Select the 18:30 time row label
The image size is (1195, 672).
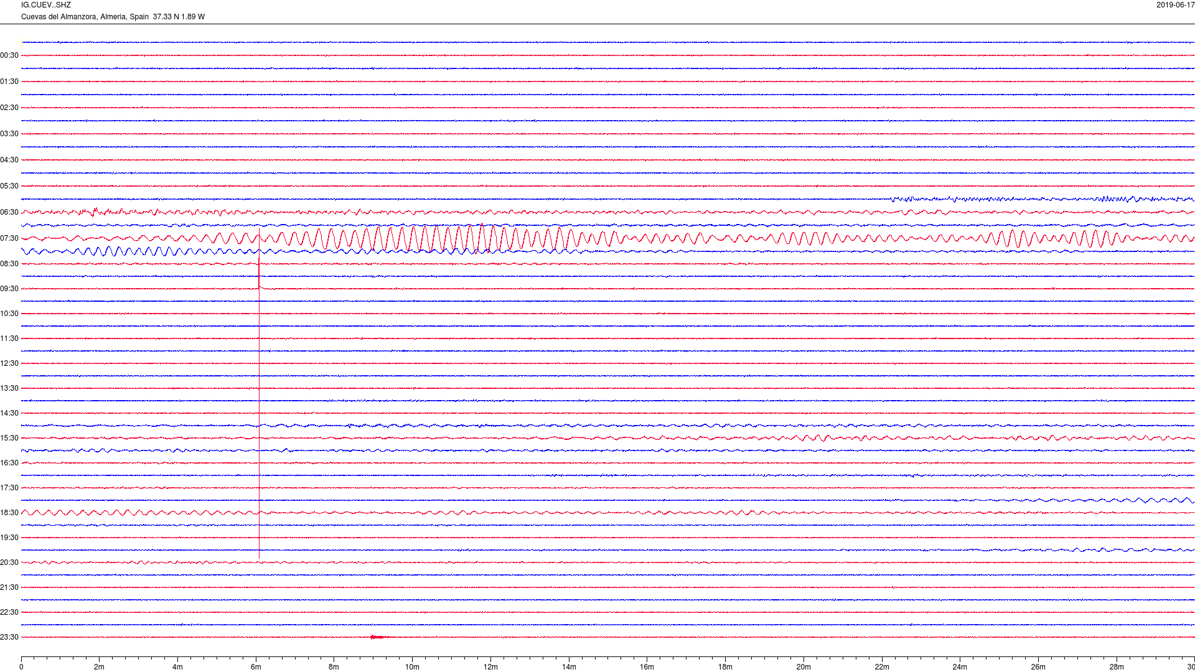point(9,513)
